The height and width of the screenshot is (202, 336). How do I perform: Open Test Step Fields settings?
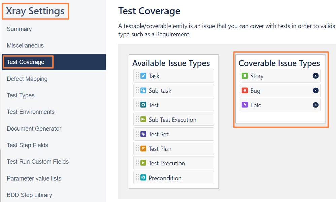coord(28,145)
